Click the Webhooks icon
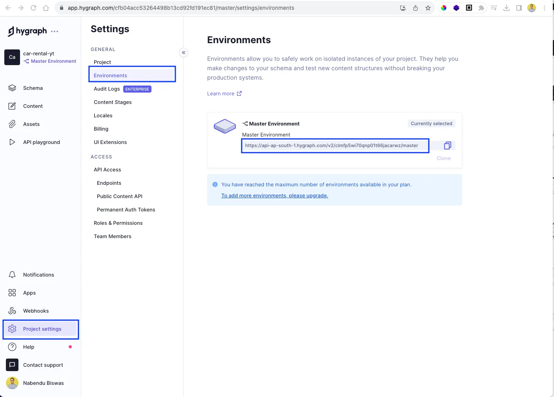 click(12, 311)
